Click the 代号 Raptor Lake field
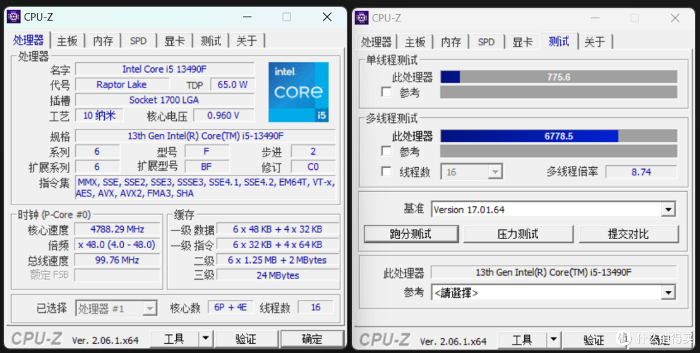The image size is (700, 353). (122, 84)
